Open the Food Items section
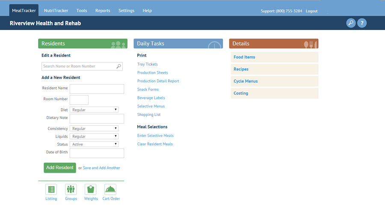 pyautogui.click(x=275, y=57)
